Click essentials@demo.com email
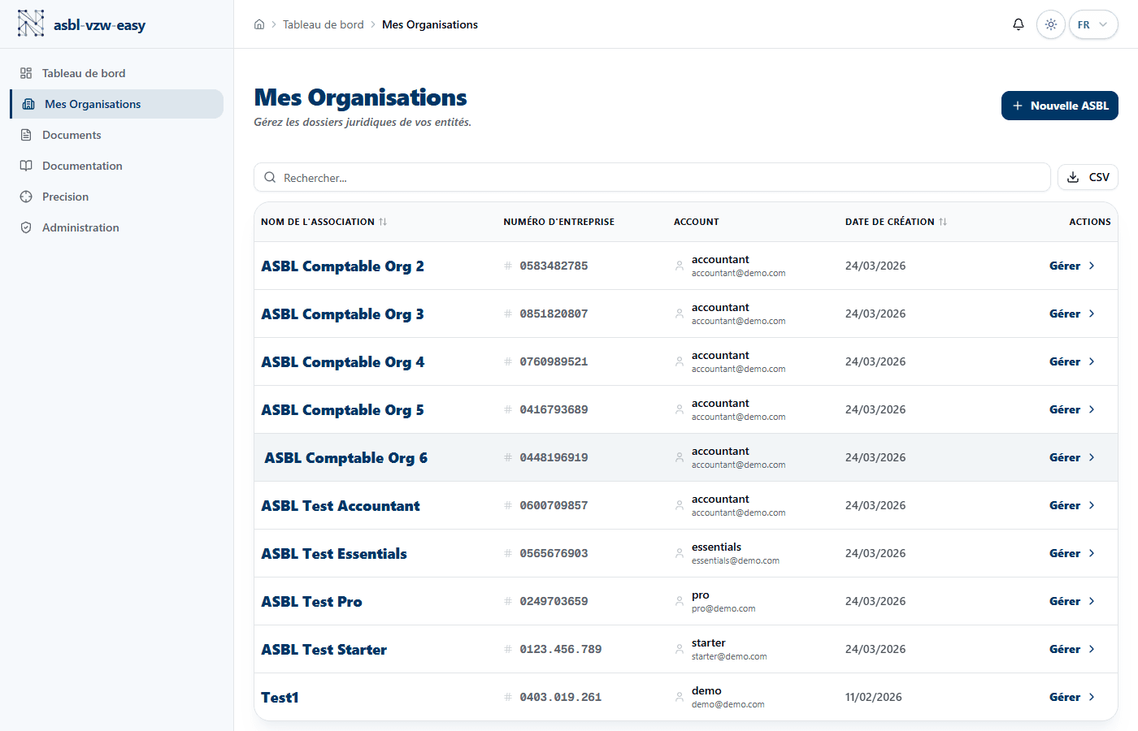 736,560
